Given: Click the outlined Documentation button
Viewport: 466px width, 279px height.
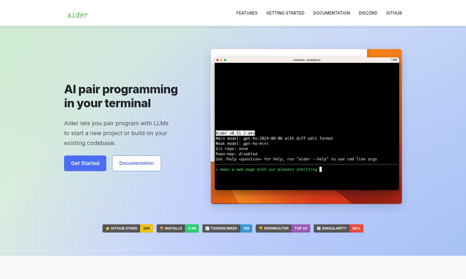Looking at the screenshot, I should (x=137, y=163).
